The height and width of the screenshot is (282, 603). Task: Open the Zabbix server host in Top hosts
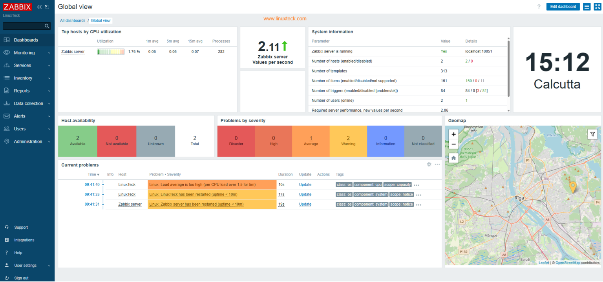73,52
